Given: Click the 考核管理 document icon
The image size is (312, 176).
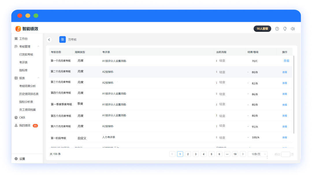Looking at the screenshot, I should click(x=16, y=46).
